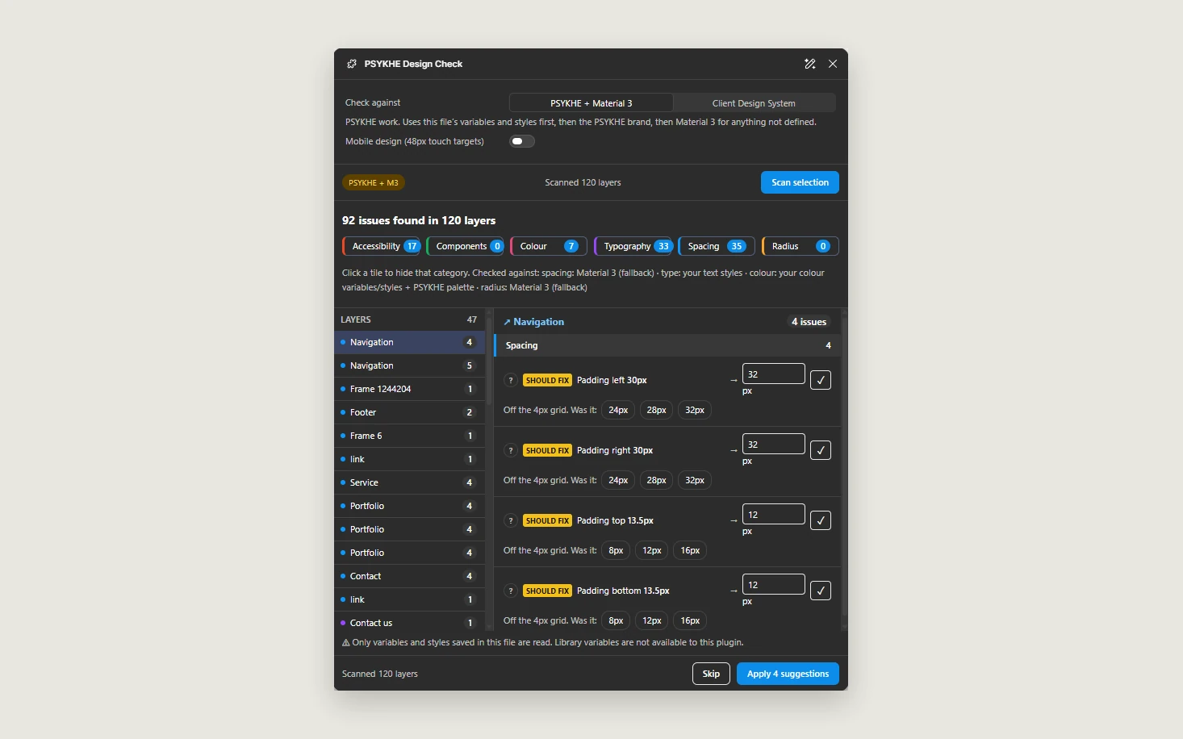Toggle the Mobile design switch
This screenshot has height=739, width=1183.
click(x=522, y=141)
